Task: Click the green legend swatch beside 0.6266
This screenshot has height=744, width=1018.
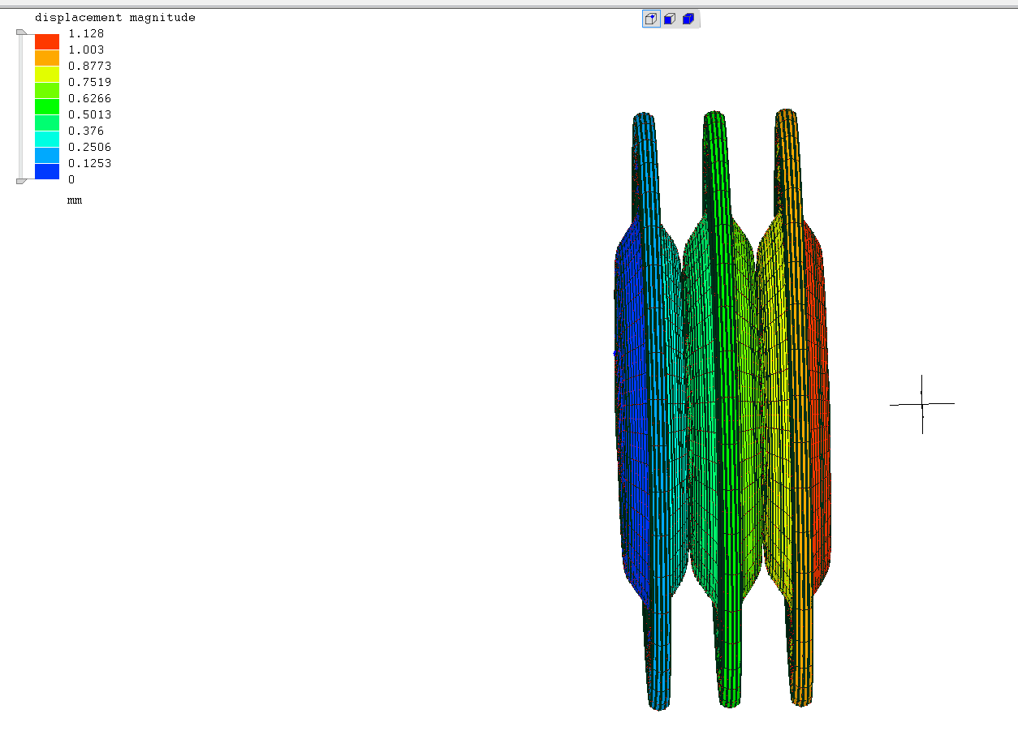Action: tap(47, 106)
